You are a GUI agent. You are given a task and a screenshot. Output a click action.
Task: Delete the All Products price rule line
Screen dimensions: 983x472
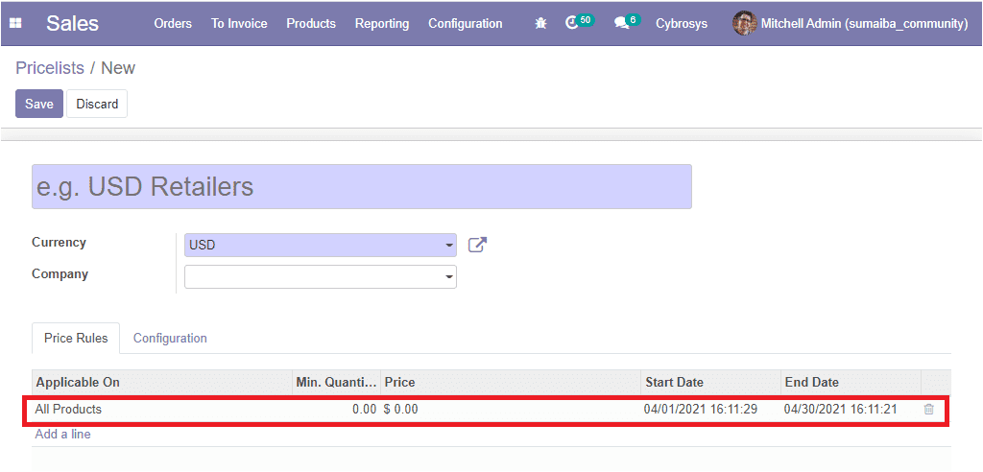click(928, 410)
